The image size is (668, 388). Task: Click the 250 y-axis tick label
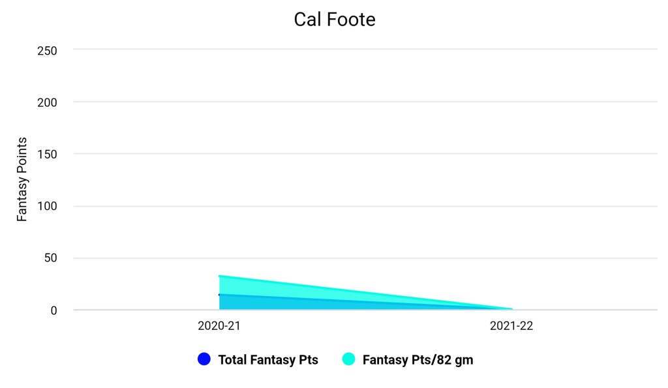pyautogui.click(x=48, y=50)
